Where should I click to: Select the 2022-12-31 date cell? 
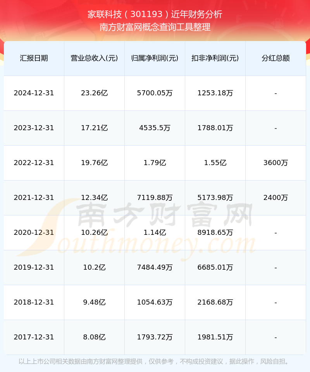(34, 163)
